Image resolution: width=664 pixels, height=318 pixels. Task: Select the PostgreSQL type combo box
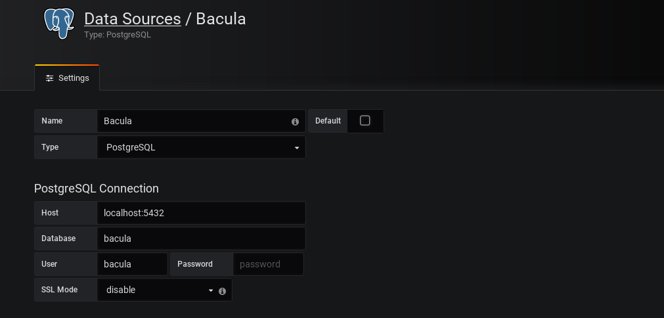tap(201, 147)
